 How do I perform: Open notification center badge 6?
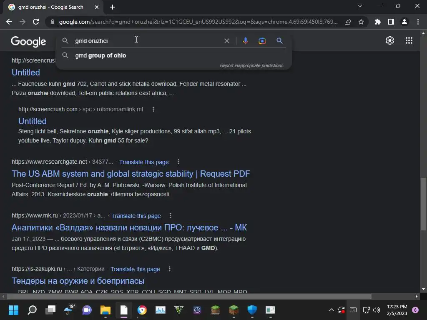click(x=415, y=310)
